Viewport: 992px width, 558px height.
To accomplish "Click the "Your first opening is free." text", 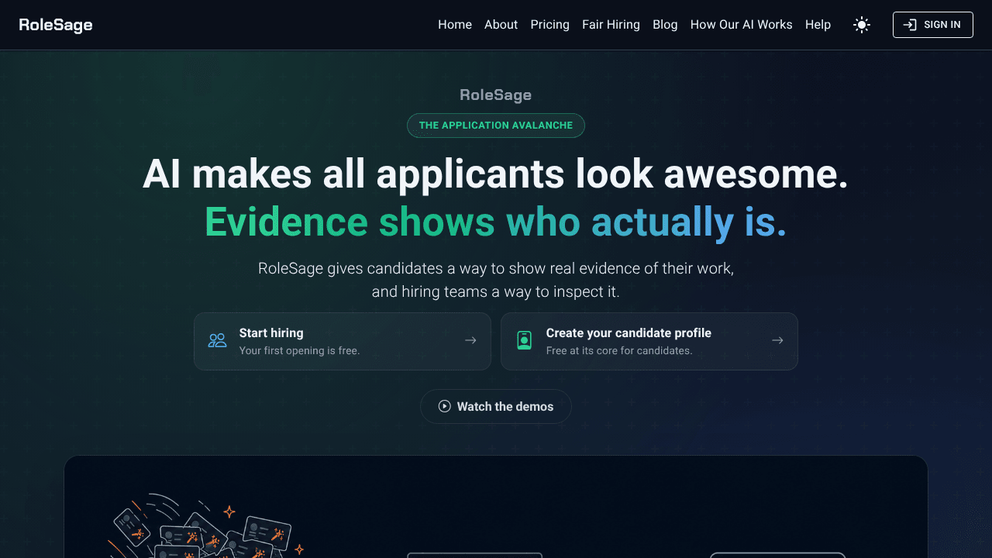I will tap(299, 351).
